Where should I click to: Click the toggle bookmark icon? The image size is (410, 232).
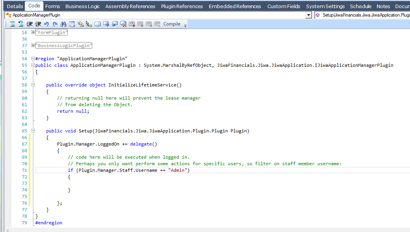[98, 24]
